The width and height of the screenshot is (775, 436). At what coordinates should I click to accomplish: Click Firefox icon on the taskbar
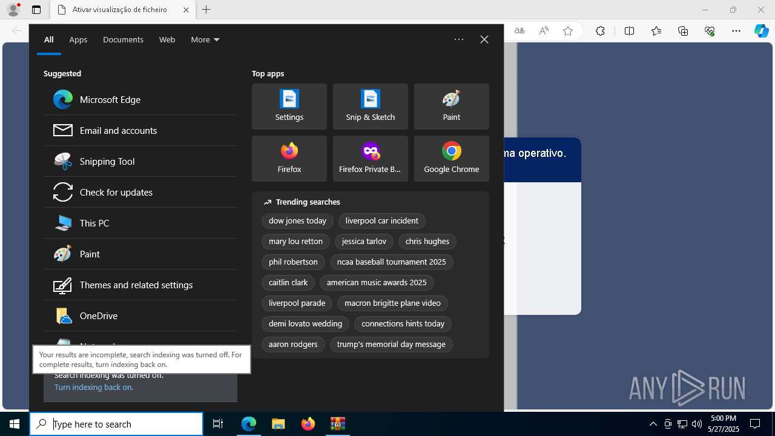(308, 424)
